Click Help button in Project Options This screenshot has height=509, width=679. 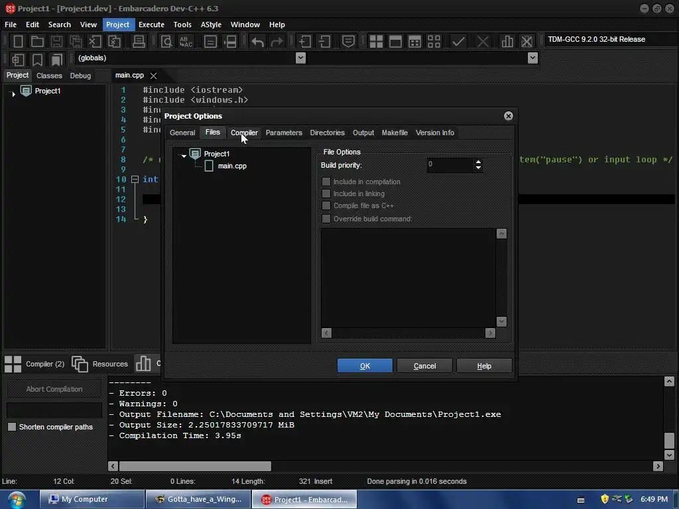[x=484, y=366]
